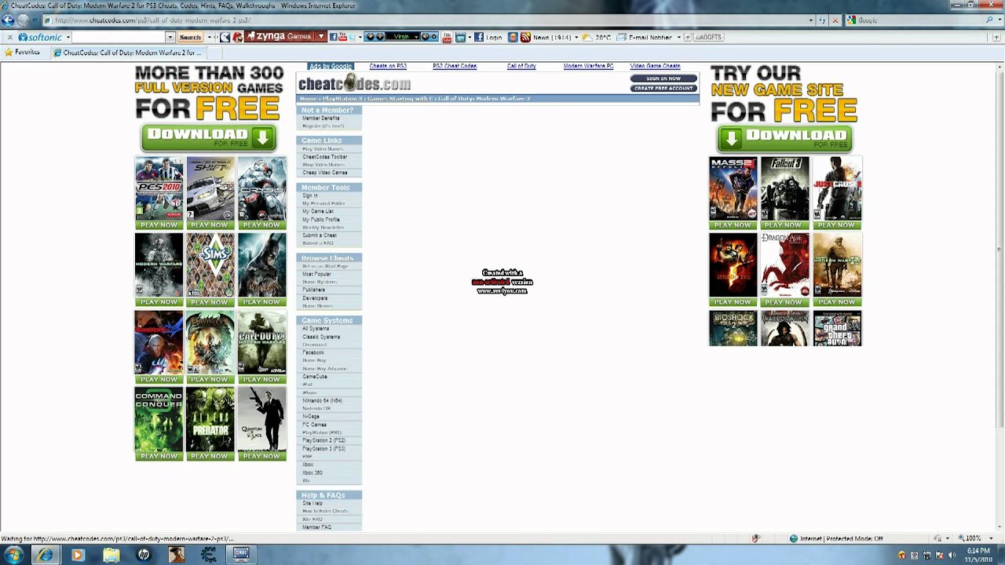The image size is (1005, 565).
Task: Select the CheatCodes Call of Duty tab
Action: coord(128,53)
